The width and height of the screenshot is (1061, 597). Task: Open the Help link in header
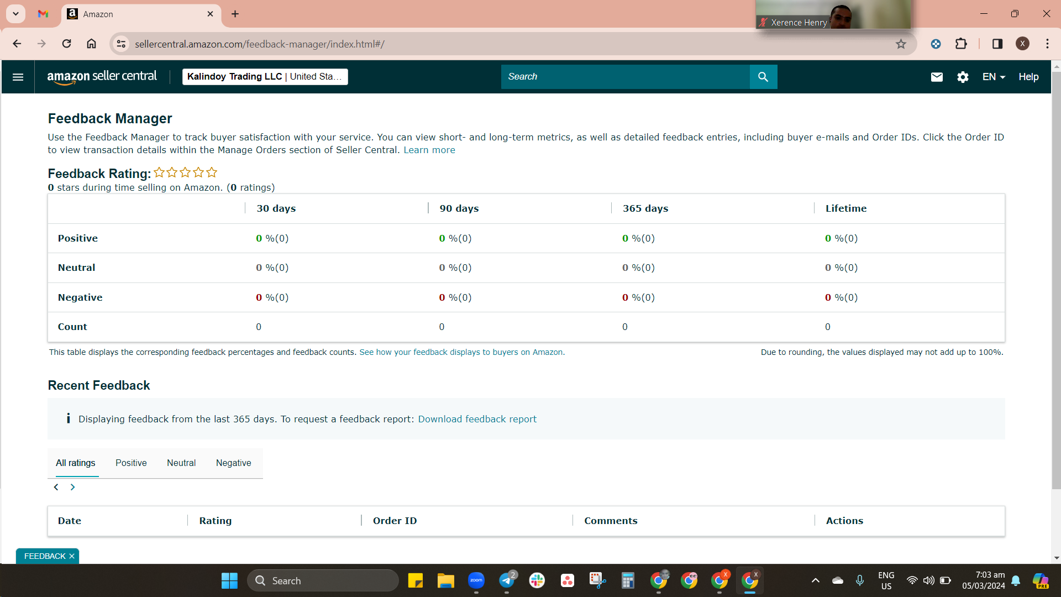click(x=1028, y=77)
